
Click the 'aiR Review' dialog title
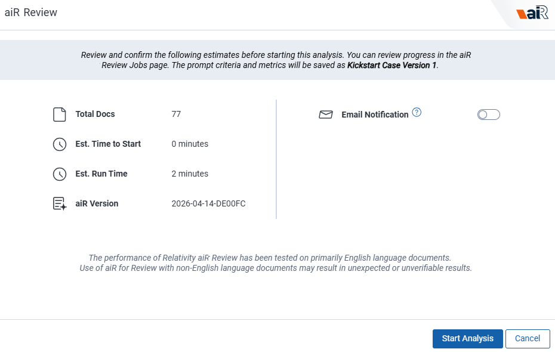pyautogui.click(x=31, y=13)
